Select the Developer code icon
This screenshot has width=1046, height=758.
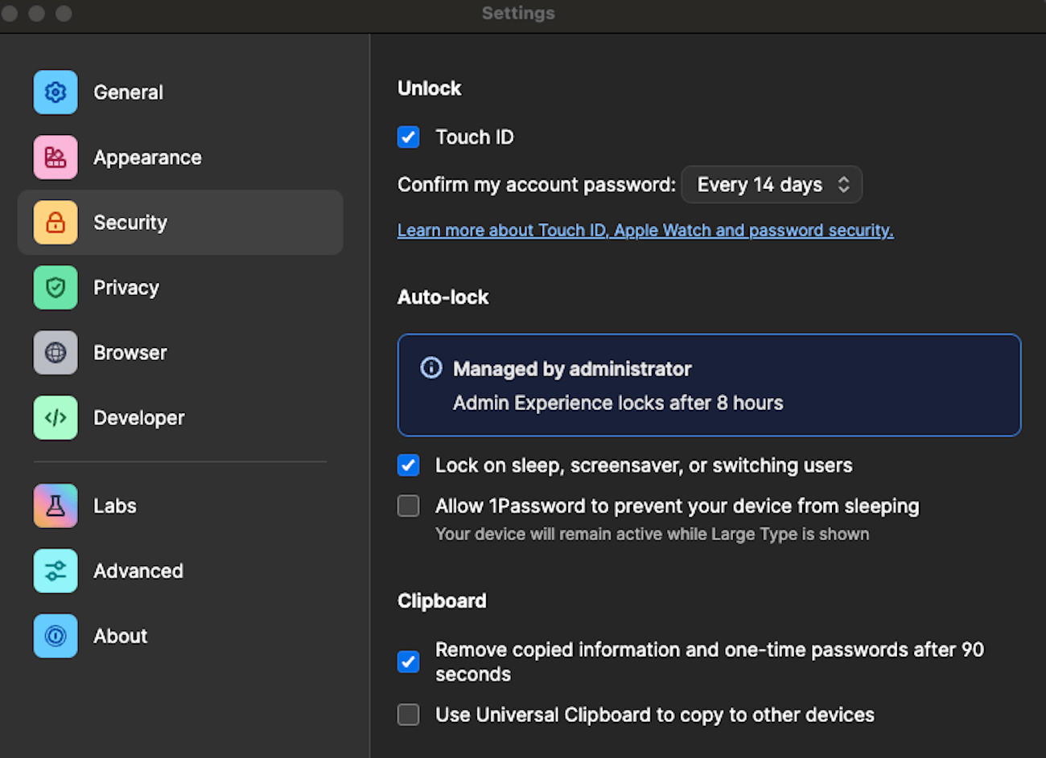pos(55,418)
